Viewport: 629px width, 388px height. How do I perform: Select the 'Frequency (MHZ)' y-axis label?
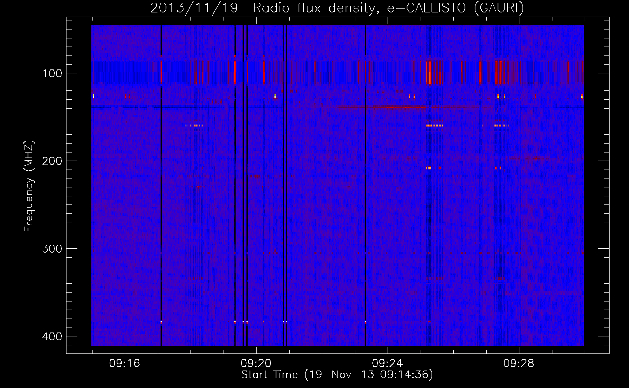[x=29, y=186]
